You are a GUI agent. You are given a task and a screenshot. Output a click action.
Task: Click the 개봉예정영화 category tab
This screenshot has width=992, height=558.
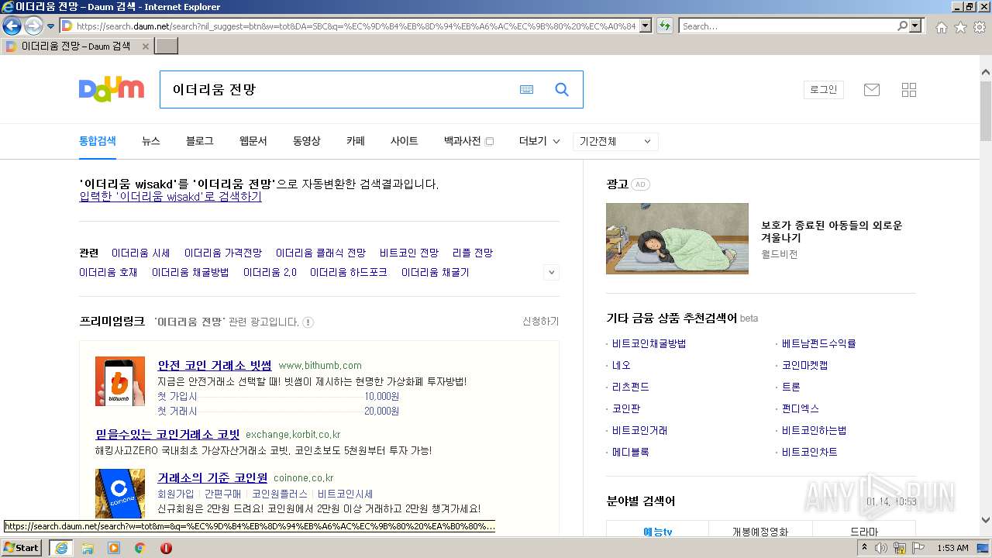click(760, 532)
